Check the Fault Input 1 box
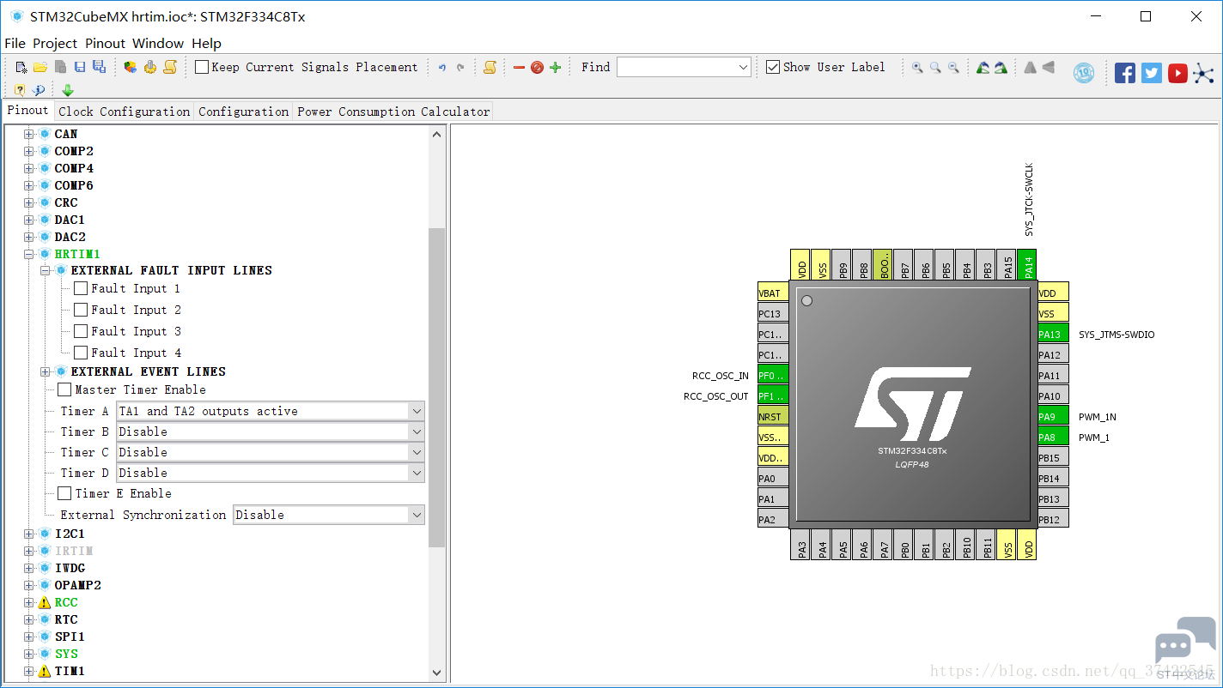Screen dimensions: 1223x688 coord(81,288)
